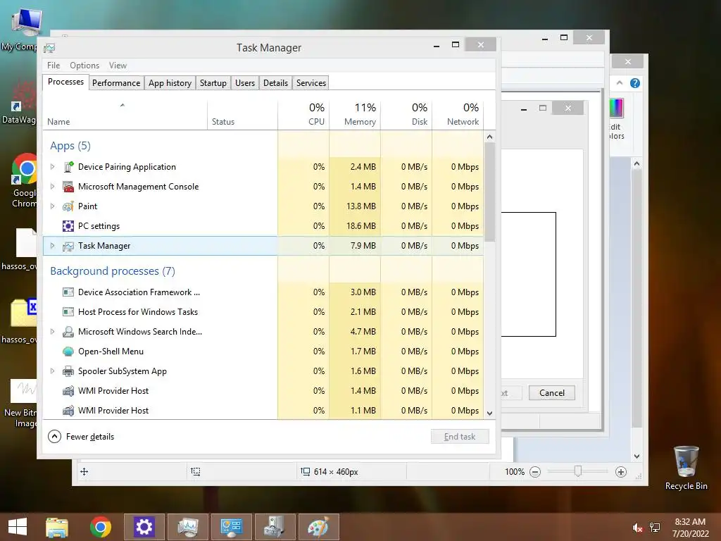Viewport: 721px width, 541px height.
Task: Click the Microsoft Windows Search Indexer icon
Action: click(68, 332)
